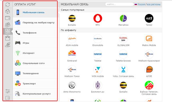Open the hand with leaf sidebar icon
This screenshot has height=102, width=172.
[x=8, y=45]
